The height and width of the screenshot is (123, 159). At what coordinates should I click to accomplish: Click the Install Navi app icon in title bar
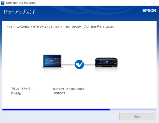3,3
